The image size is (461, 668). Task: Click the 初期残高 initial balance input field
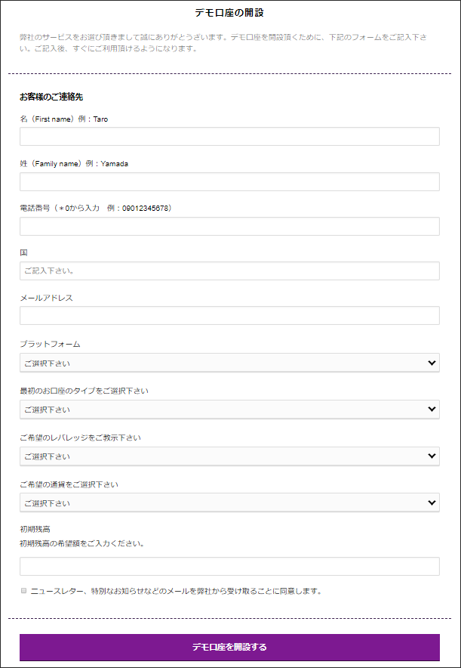[x=229, y=566]
